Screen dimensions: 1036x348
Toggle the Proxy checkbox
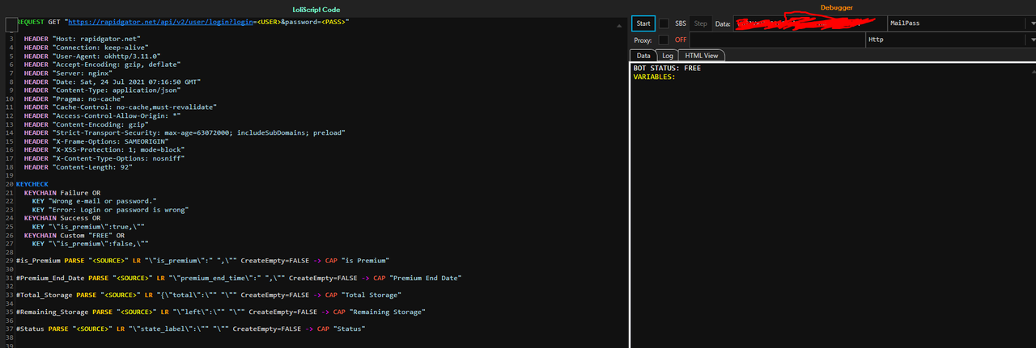pos(664,40)
